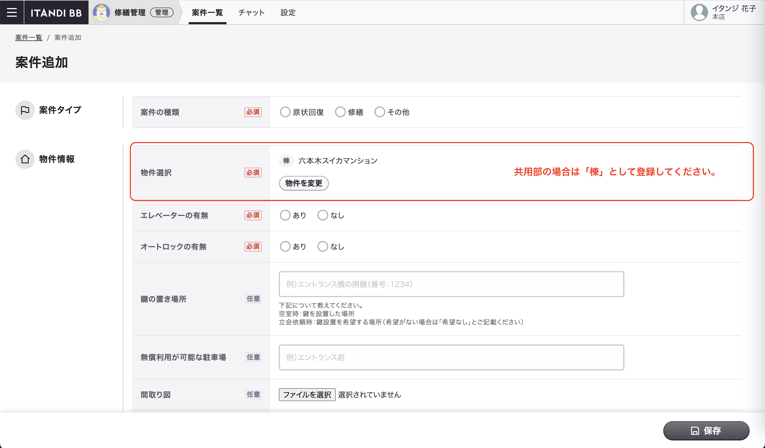Select 修繕 radio option
Viewport: 765px width, 448px height.
[x=340, y=112]
